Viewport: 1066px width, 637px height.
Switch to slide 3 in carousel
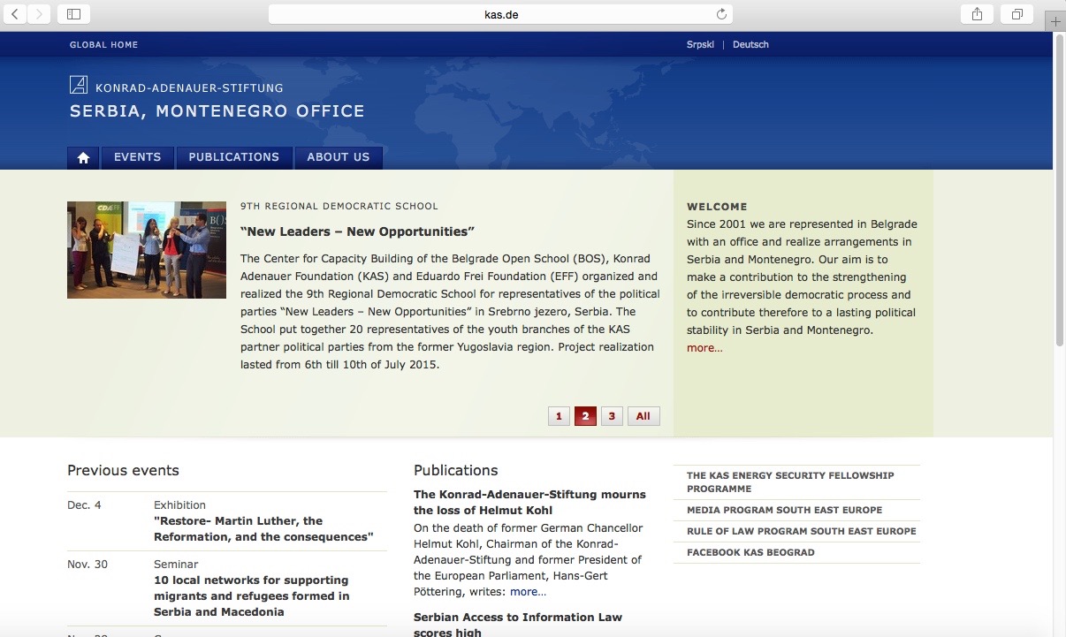612,416
